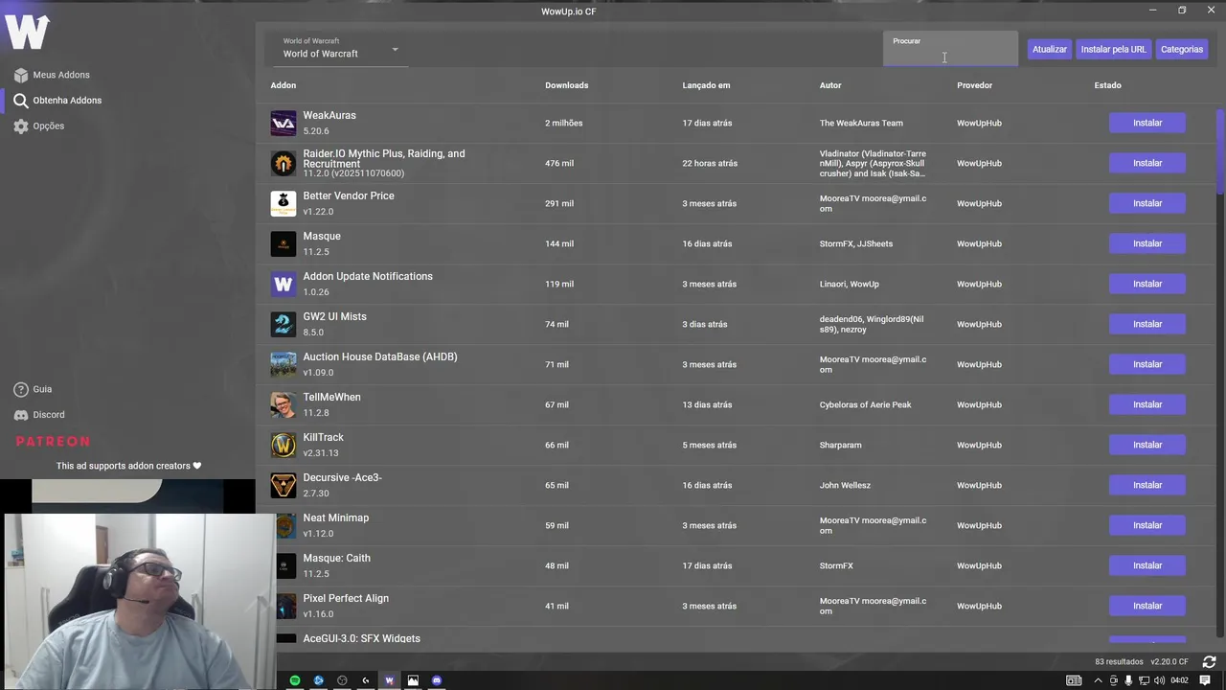Install WeakAuras addon
The image size is (1226, 690).
[1147, 123]
